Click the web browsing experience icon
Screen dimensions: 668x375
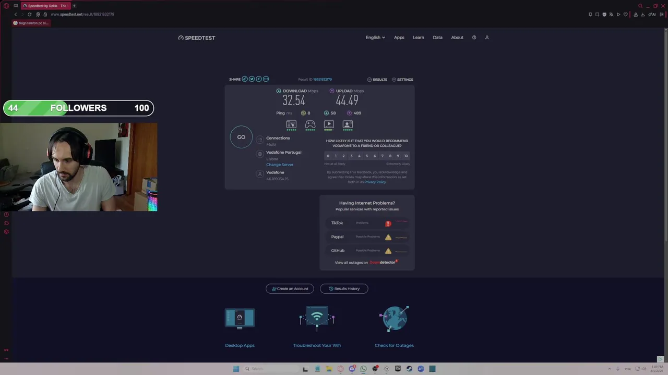(291, 124)
